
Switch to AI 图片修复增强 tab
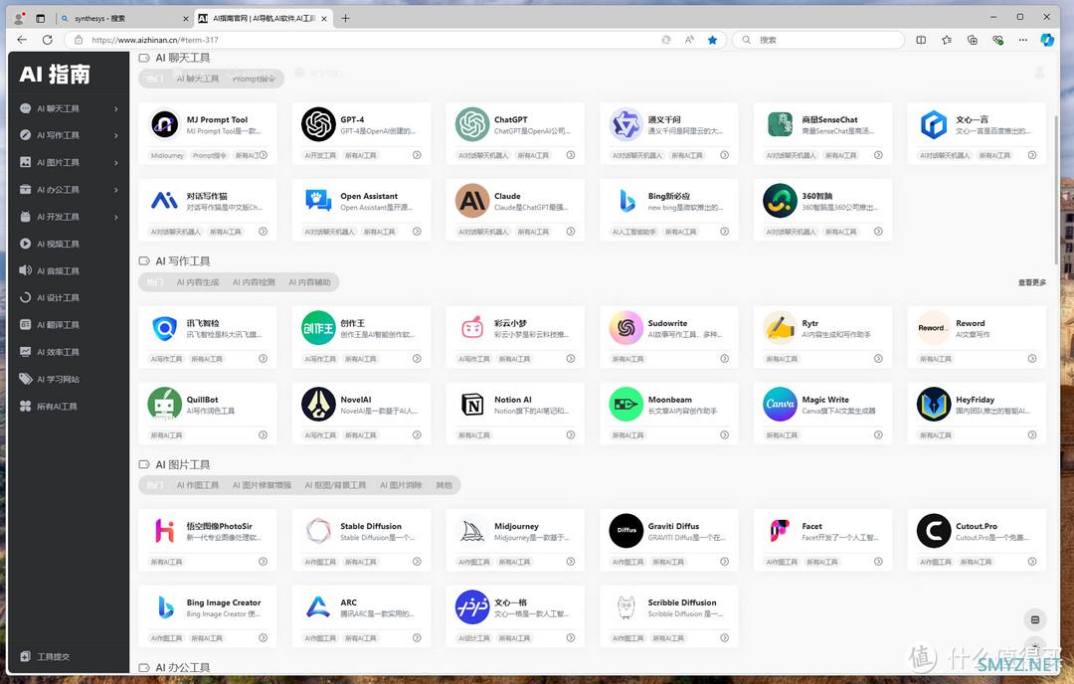tap(262, 485)
